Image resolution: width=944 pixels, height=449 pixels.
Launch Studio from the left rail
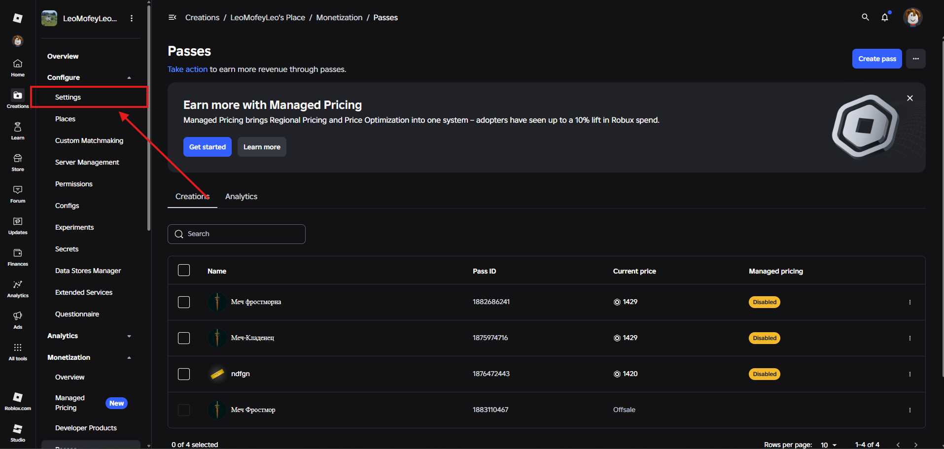coord(18,433)
